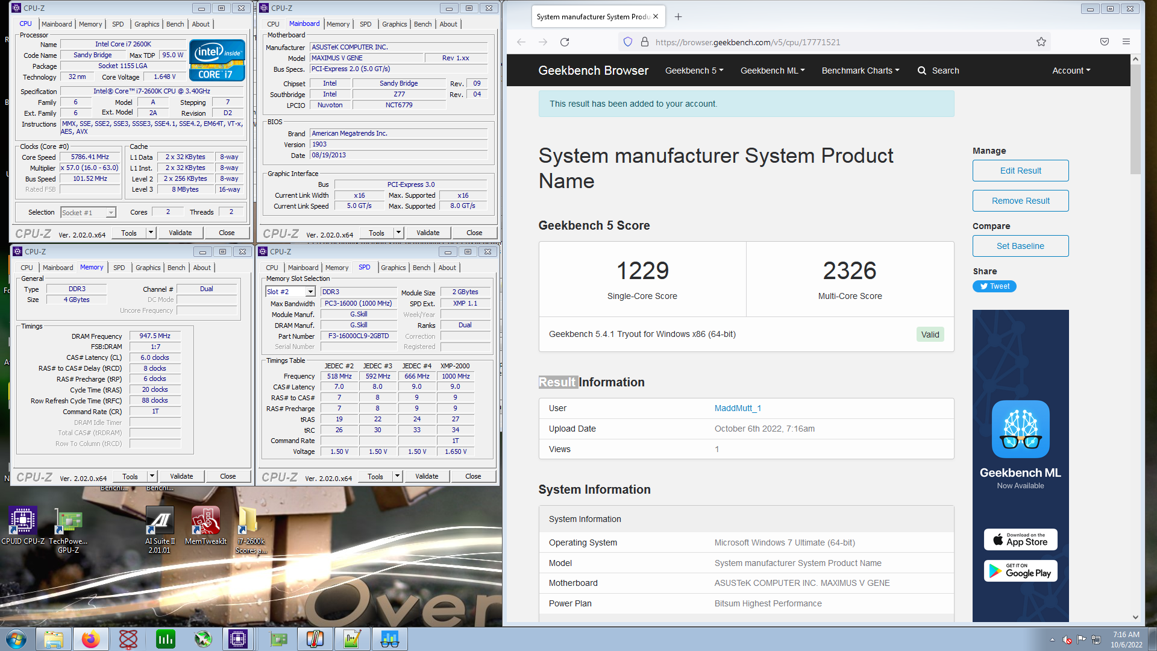Viewport: 1157px width, 651px height.
Task: Click scrollbar down arrow in browser
Action: (1135, 617)
